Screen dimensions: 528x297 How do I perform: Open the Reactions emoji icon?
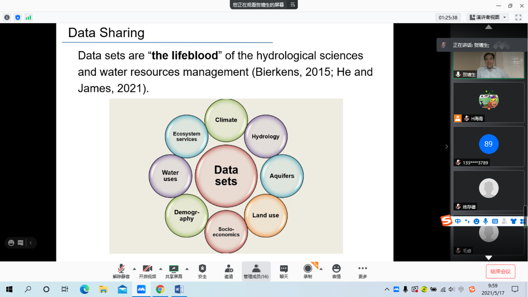coord(336,271)
